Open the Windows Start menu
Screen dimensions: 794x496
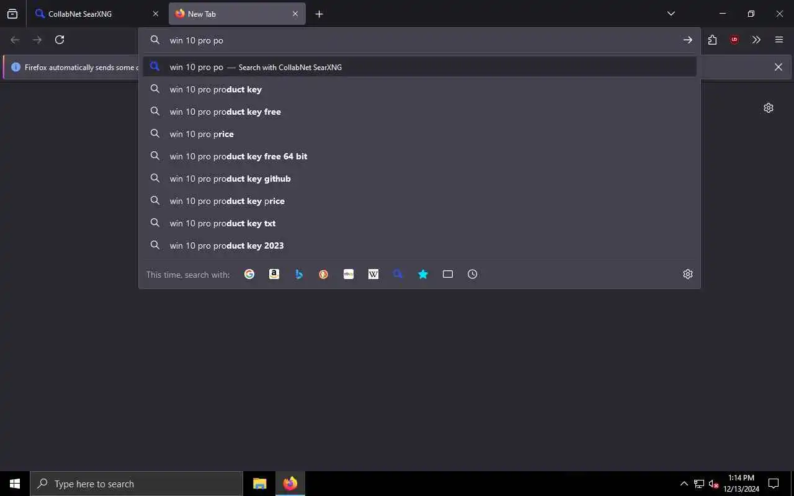15,484
